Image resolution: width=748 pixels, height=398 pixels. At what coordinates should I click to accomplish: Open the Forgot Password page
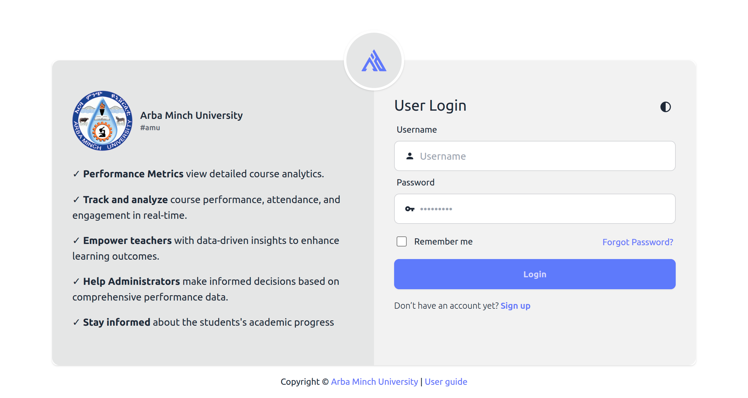(x=638, y=242)
